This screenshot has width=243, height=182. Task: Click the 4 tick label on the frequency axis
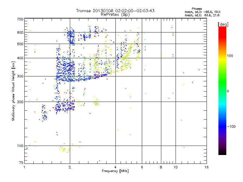115,167
